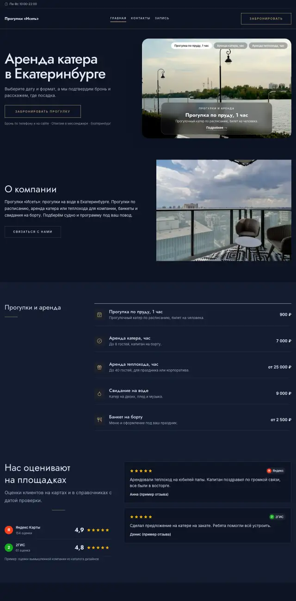
Task: Click the cutlery icon for Банкет на борту
Action: [99, 420]
